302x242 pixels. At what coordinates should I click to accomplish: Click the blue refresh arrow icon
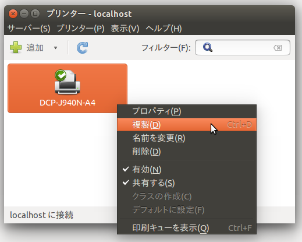pyautogui.click(x=82, y=48)
